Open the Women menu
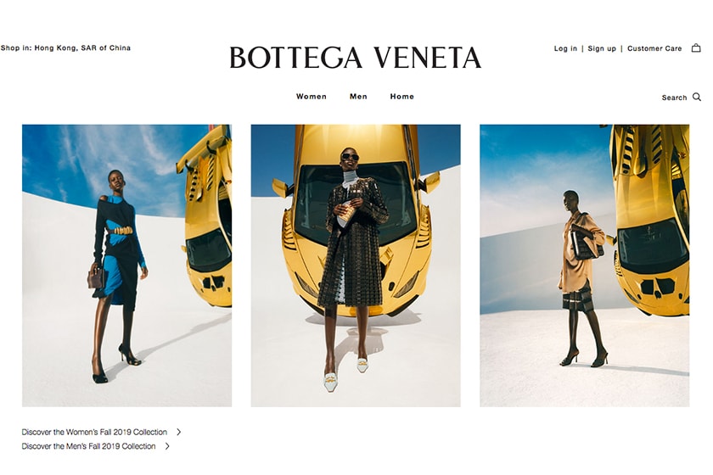Screen dimensions: 713x475 tap(311, 97)
